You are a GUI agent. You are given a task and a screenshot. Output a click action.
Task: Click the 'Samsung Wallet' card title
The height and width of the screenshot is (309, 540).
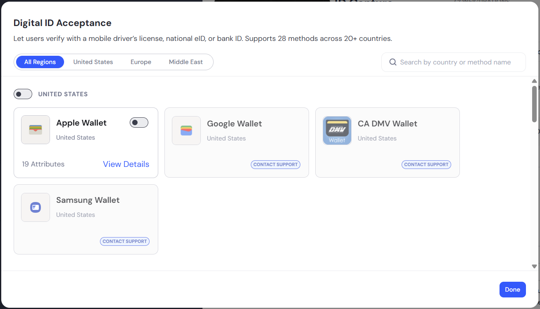tap(88, 200)
